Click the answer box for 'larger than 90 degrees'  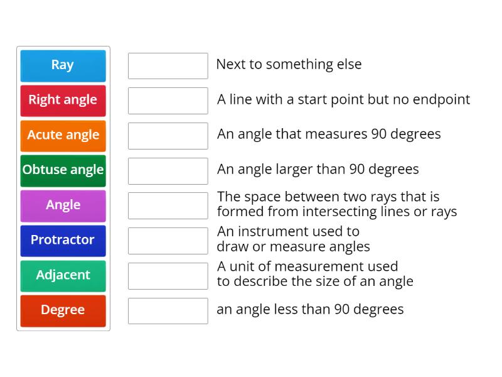pos(168,170)
